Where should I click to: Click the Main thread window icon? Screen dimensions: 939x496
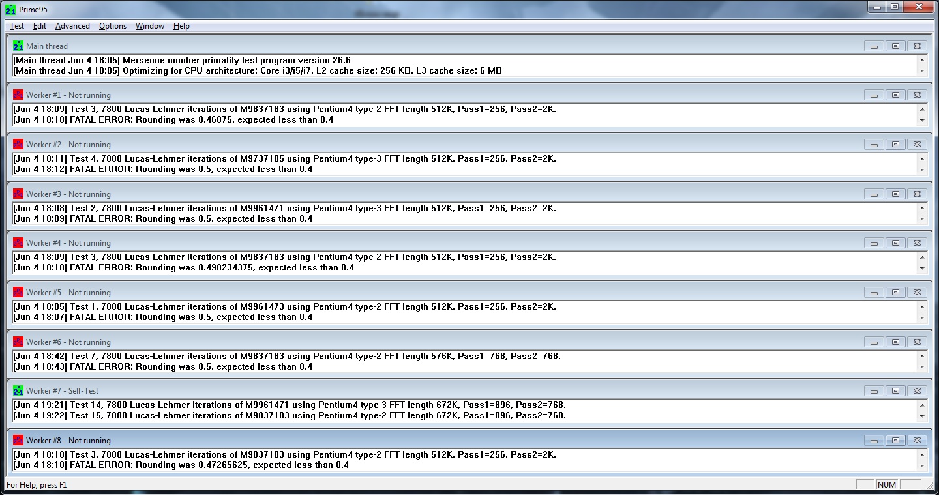(x=18, y=46)
